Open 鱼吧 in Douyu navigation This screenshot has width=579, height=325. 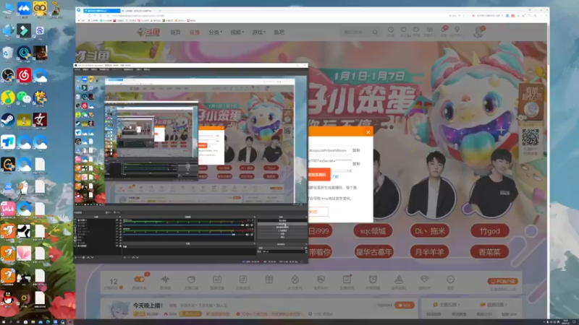click(x=279, y=32)
